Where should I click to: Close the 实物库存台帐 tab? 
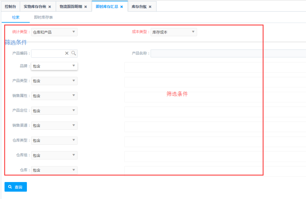[x=50, y=7]
